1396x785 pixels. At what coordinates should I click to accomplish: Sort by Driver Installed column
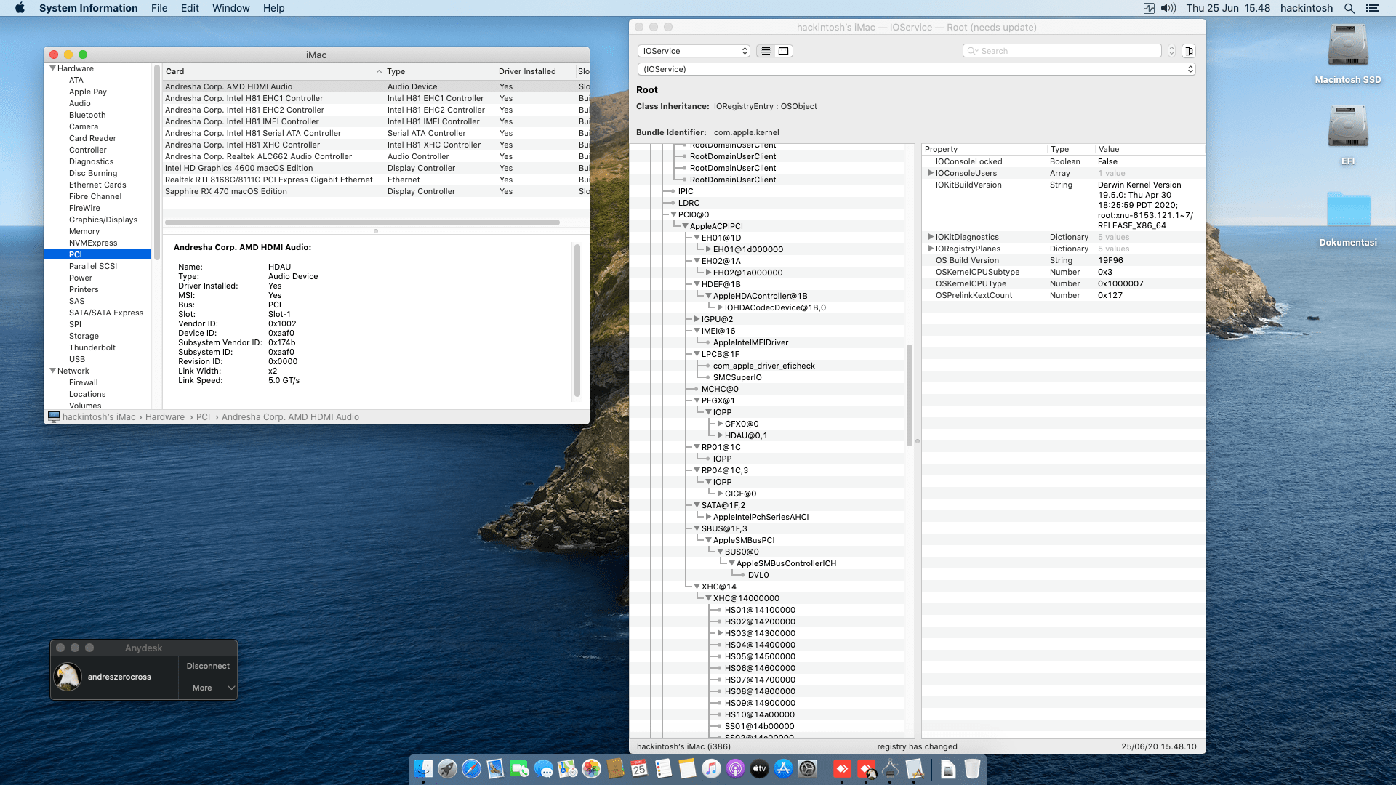tap(535, 71)
